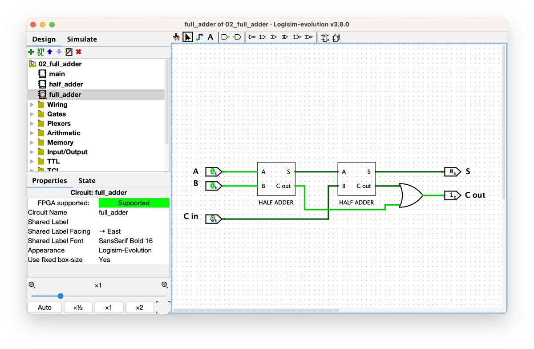Switch to the Simulate tab
This screenshot has width=534, height=349.
point(82,39)
